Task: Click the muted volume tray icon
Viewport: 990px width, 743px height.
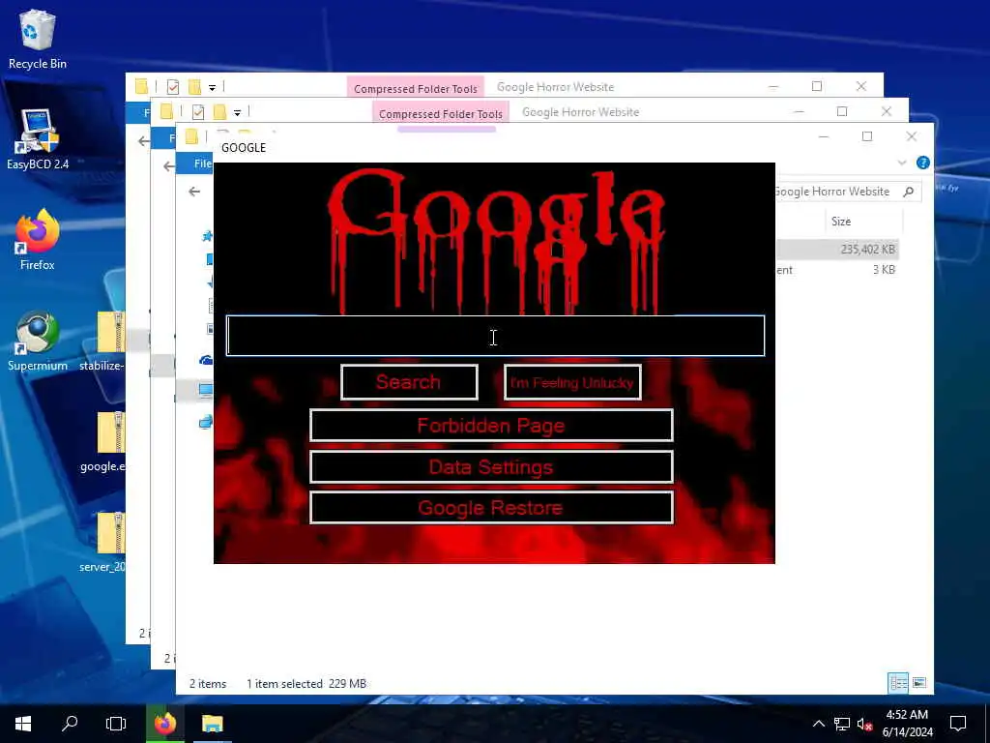Action: tap(863, 724)
